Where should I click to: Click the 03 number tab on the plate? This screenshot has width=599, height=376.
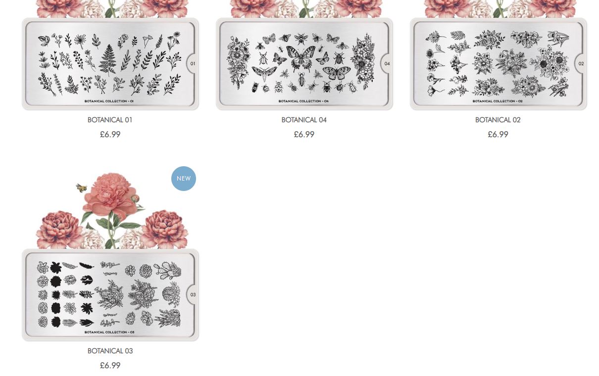pyautogui.click(x=193, y=294)
